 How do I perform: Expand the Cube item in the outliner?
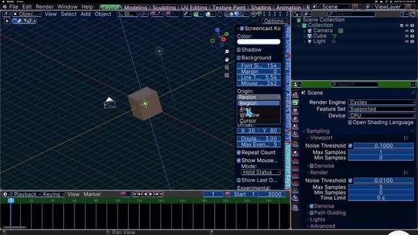304,36
